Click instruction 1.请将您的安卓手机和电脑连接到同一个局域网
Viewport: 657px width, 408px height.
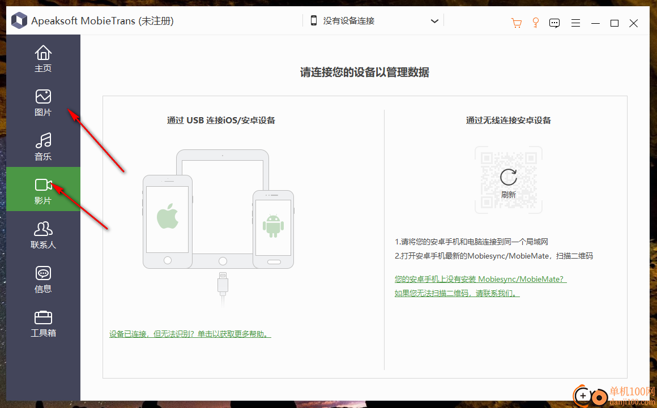471,242
